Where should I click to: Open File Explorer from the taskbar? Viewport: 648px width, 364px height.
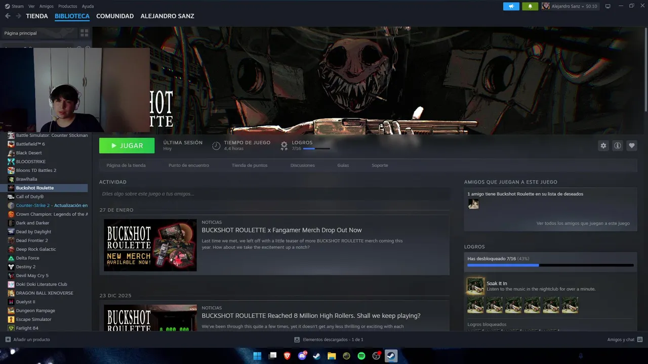(332, 356)
